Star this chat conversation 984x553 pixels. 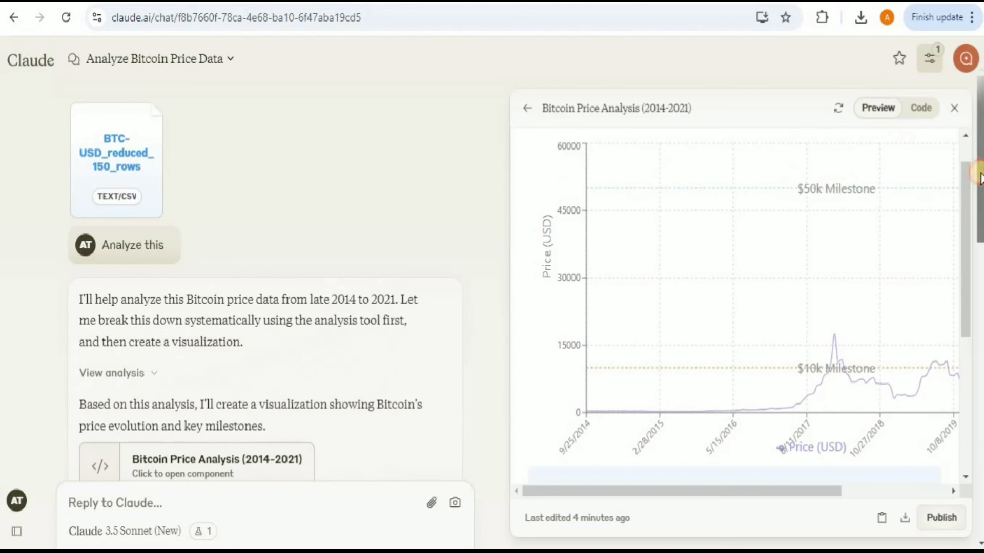(899, 58)
